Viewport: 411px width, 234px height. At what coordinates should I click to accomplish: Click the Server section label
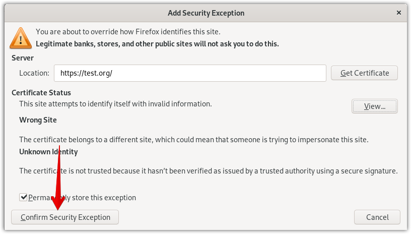point(23,58)
